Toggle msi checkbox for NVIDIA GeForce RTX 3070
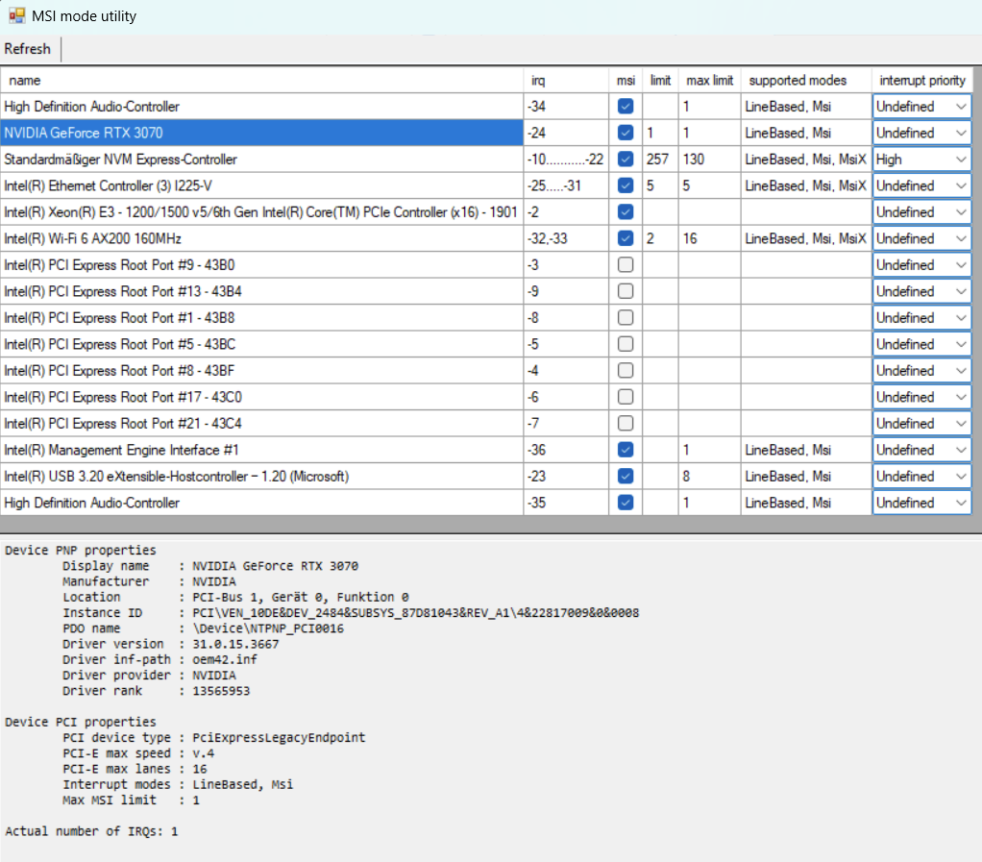The width and height of the screenshot is (982, 862). pos(625,133)
